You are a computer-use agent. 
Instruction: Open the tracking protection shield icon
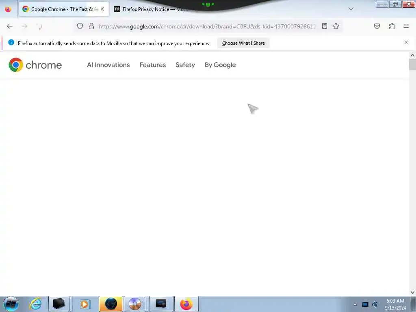(80, 26)
